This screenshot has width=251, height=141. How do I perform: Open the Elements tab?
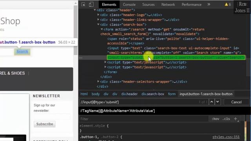click(x=109, y=4)
